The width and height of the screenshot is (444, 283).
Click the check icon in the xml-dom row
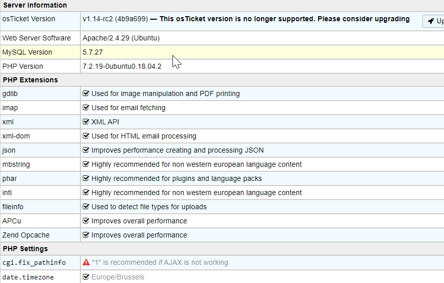pos(86,135)
